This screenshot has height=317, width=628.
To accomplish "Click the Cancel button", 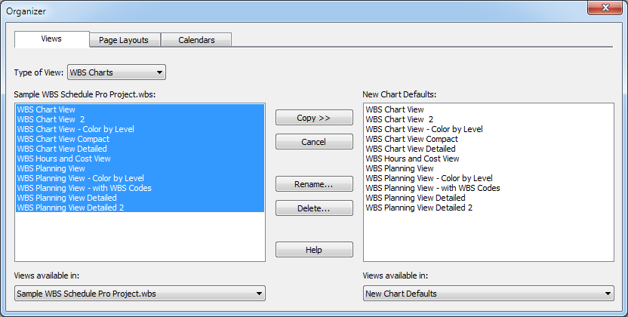I will 313,142.
